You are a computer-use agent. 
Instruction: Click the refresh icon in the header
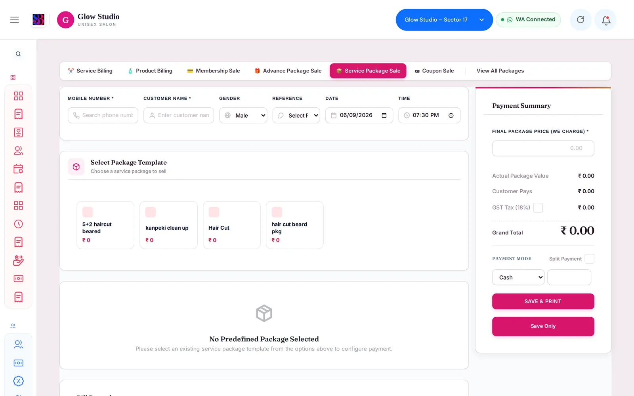(x=581, y=20)
